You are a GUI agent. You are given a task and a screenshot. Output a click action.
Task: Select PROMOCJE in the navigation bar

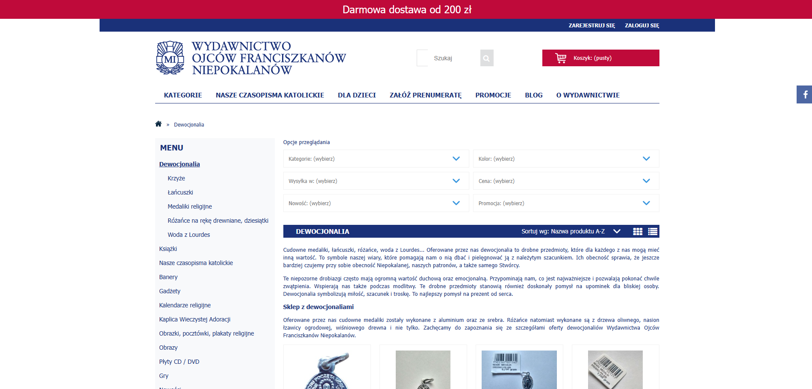pyautogui.click(x=493, y=95)
